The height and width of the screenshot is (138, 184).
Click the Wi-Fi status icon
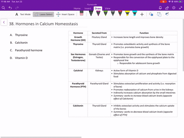pos(169,2)
